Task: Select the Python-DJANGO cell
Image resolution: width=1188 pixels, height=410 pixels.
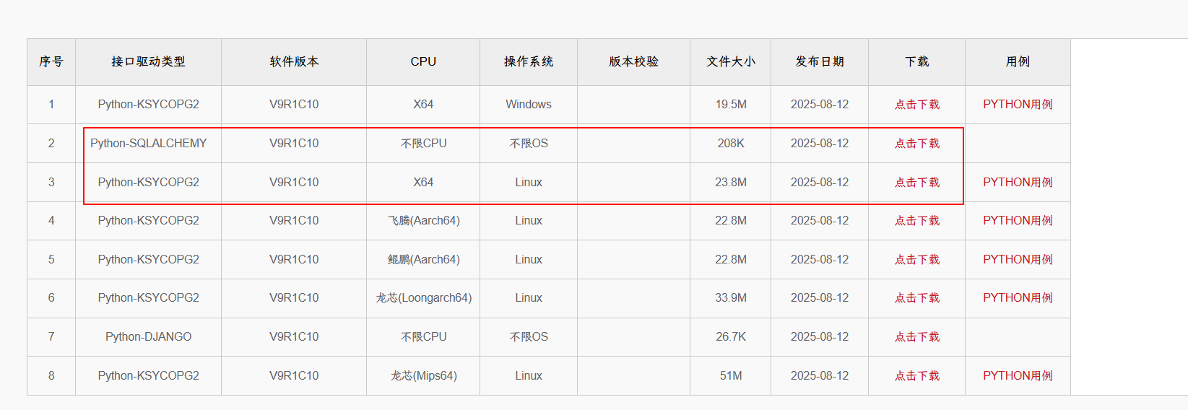Action: (148, 337)
